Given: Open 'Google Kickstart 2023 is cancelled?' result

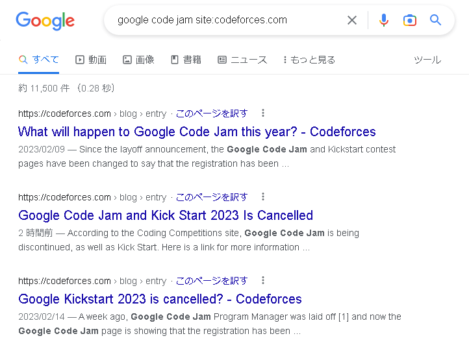Looking at the screenshot, I should (160, 299).
